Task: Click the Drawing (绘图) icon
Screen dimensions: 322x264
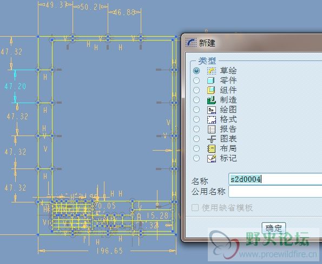Action: [211, 110]
